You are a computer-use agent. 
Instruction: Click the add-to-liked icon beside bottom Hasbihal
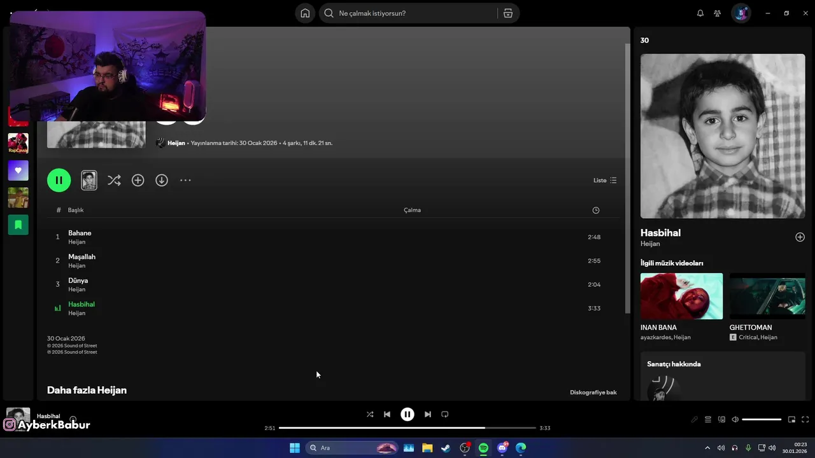click(x=73, y=419)
